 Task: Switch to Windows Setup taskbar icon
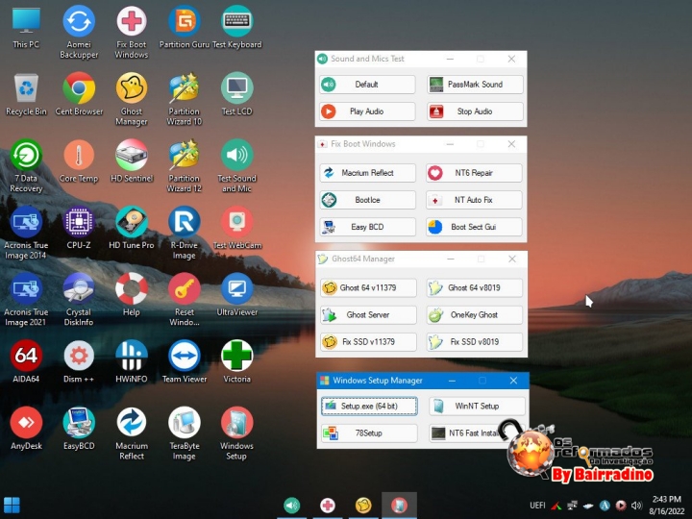pos(399,506)
